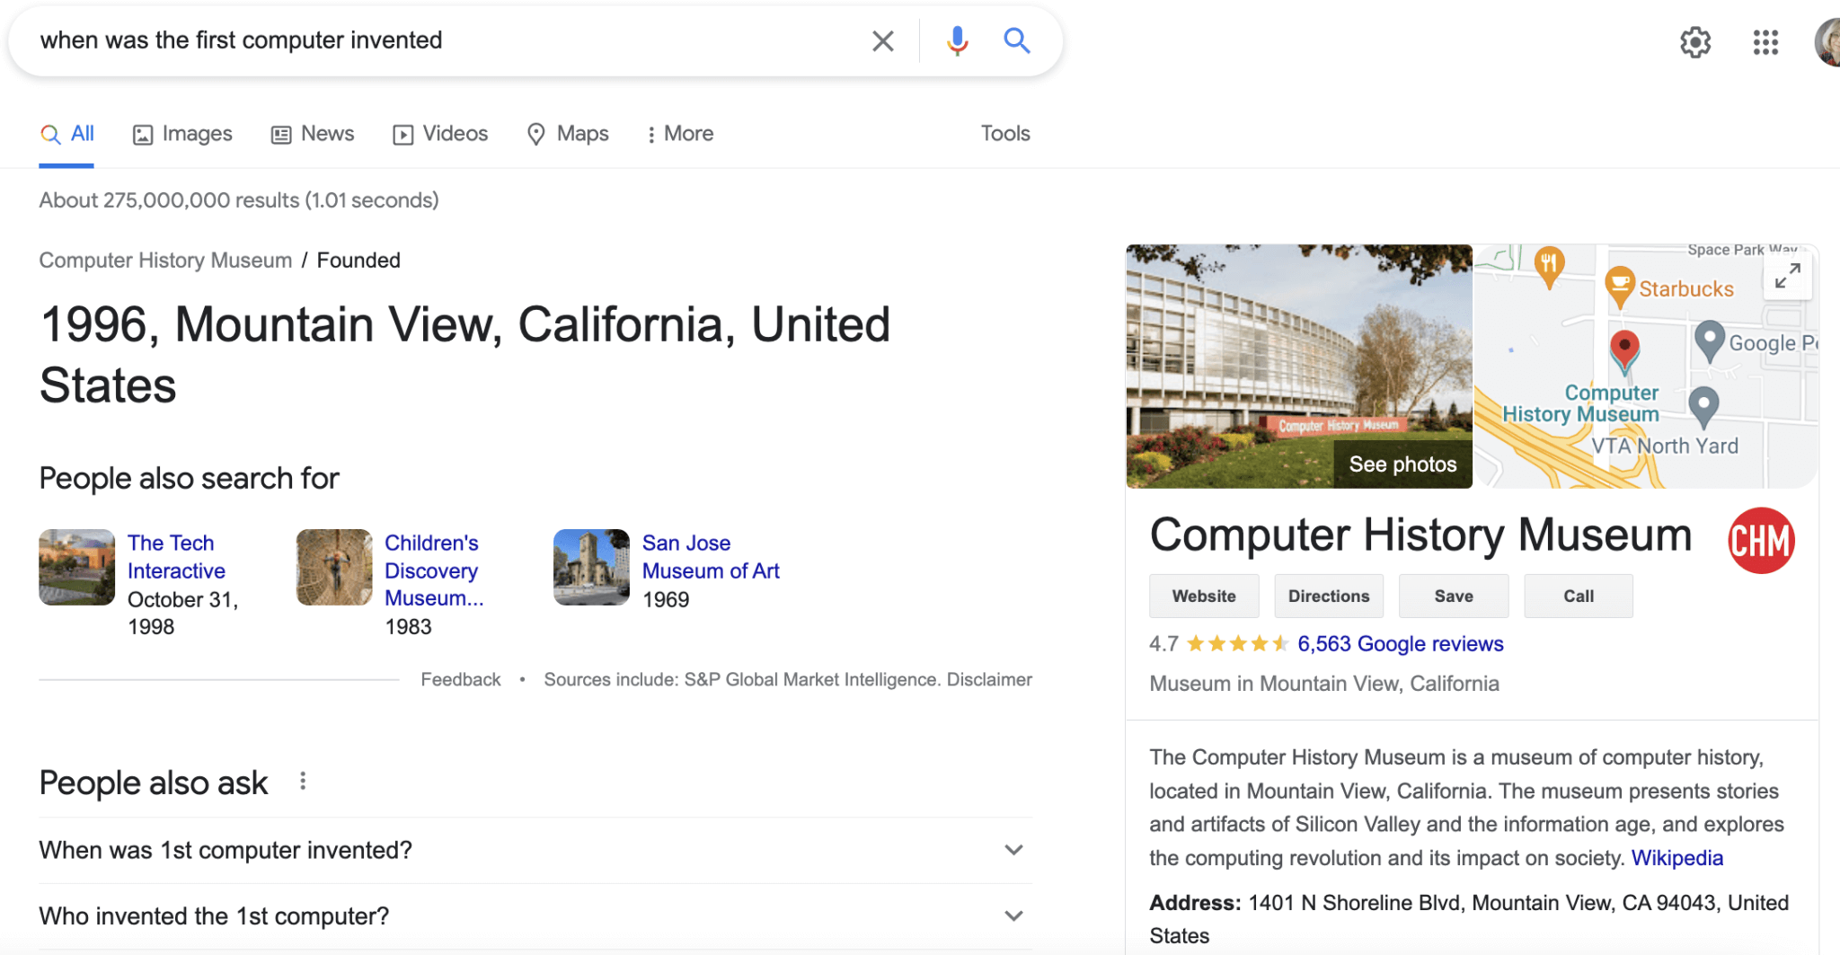Open the More search options menu
This screenshot has width=1840, height=955.
(x=680, y=134)
